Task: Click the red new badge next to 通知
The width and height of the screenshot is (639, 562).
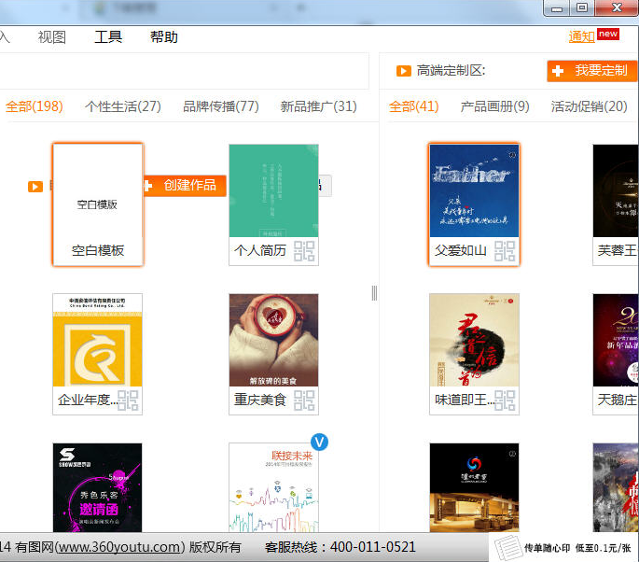Action: pos(608,34)
